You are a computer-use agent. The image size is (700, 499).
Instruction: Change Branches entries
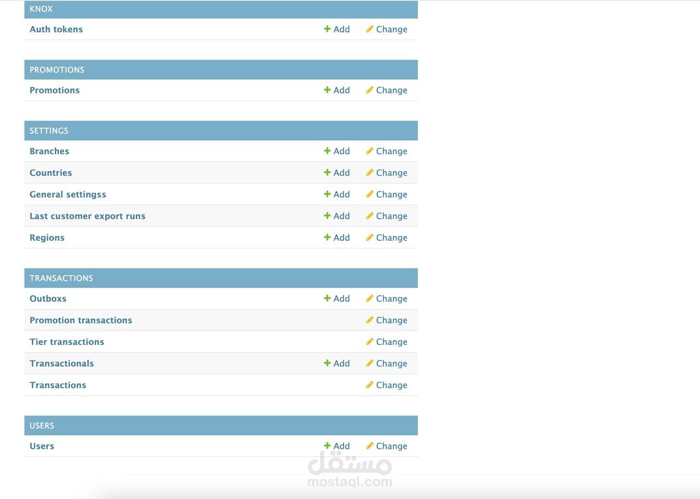[x=387, y=151]
